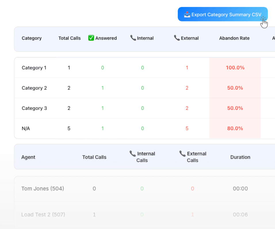The height and width of the screenshot is (229, 275).
Task: Toggle the green Answered checkbox
Action: pyautogui.click(x=91, y=38)
